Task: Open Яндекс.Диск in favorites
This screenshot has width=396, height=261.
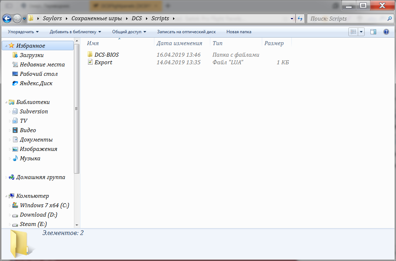Action: click(x=36, y=83)
